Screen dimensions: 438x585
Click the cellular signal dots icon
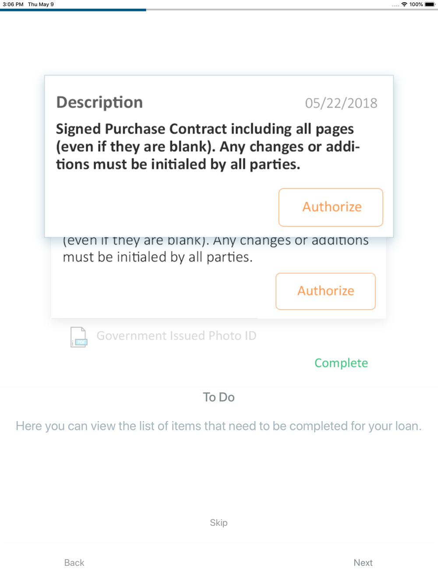pyautogui.click(x=396, y=5)
